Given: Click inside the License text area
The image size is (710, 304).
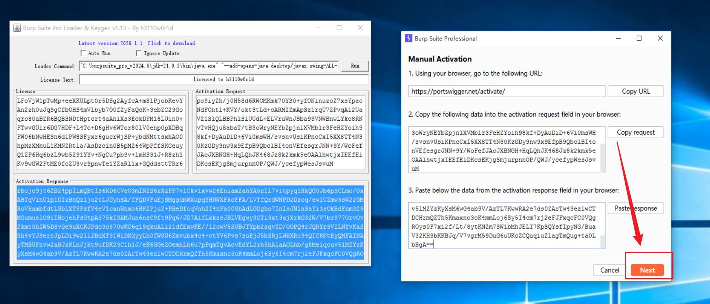Looking at the screenshot, I should pyautogui.click(x=101, y=132).
